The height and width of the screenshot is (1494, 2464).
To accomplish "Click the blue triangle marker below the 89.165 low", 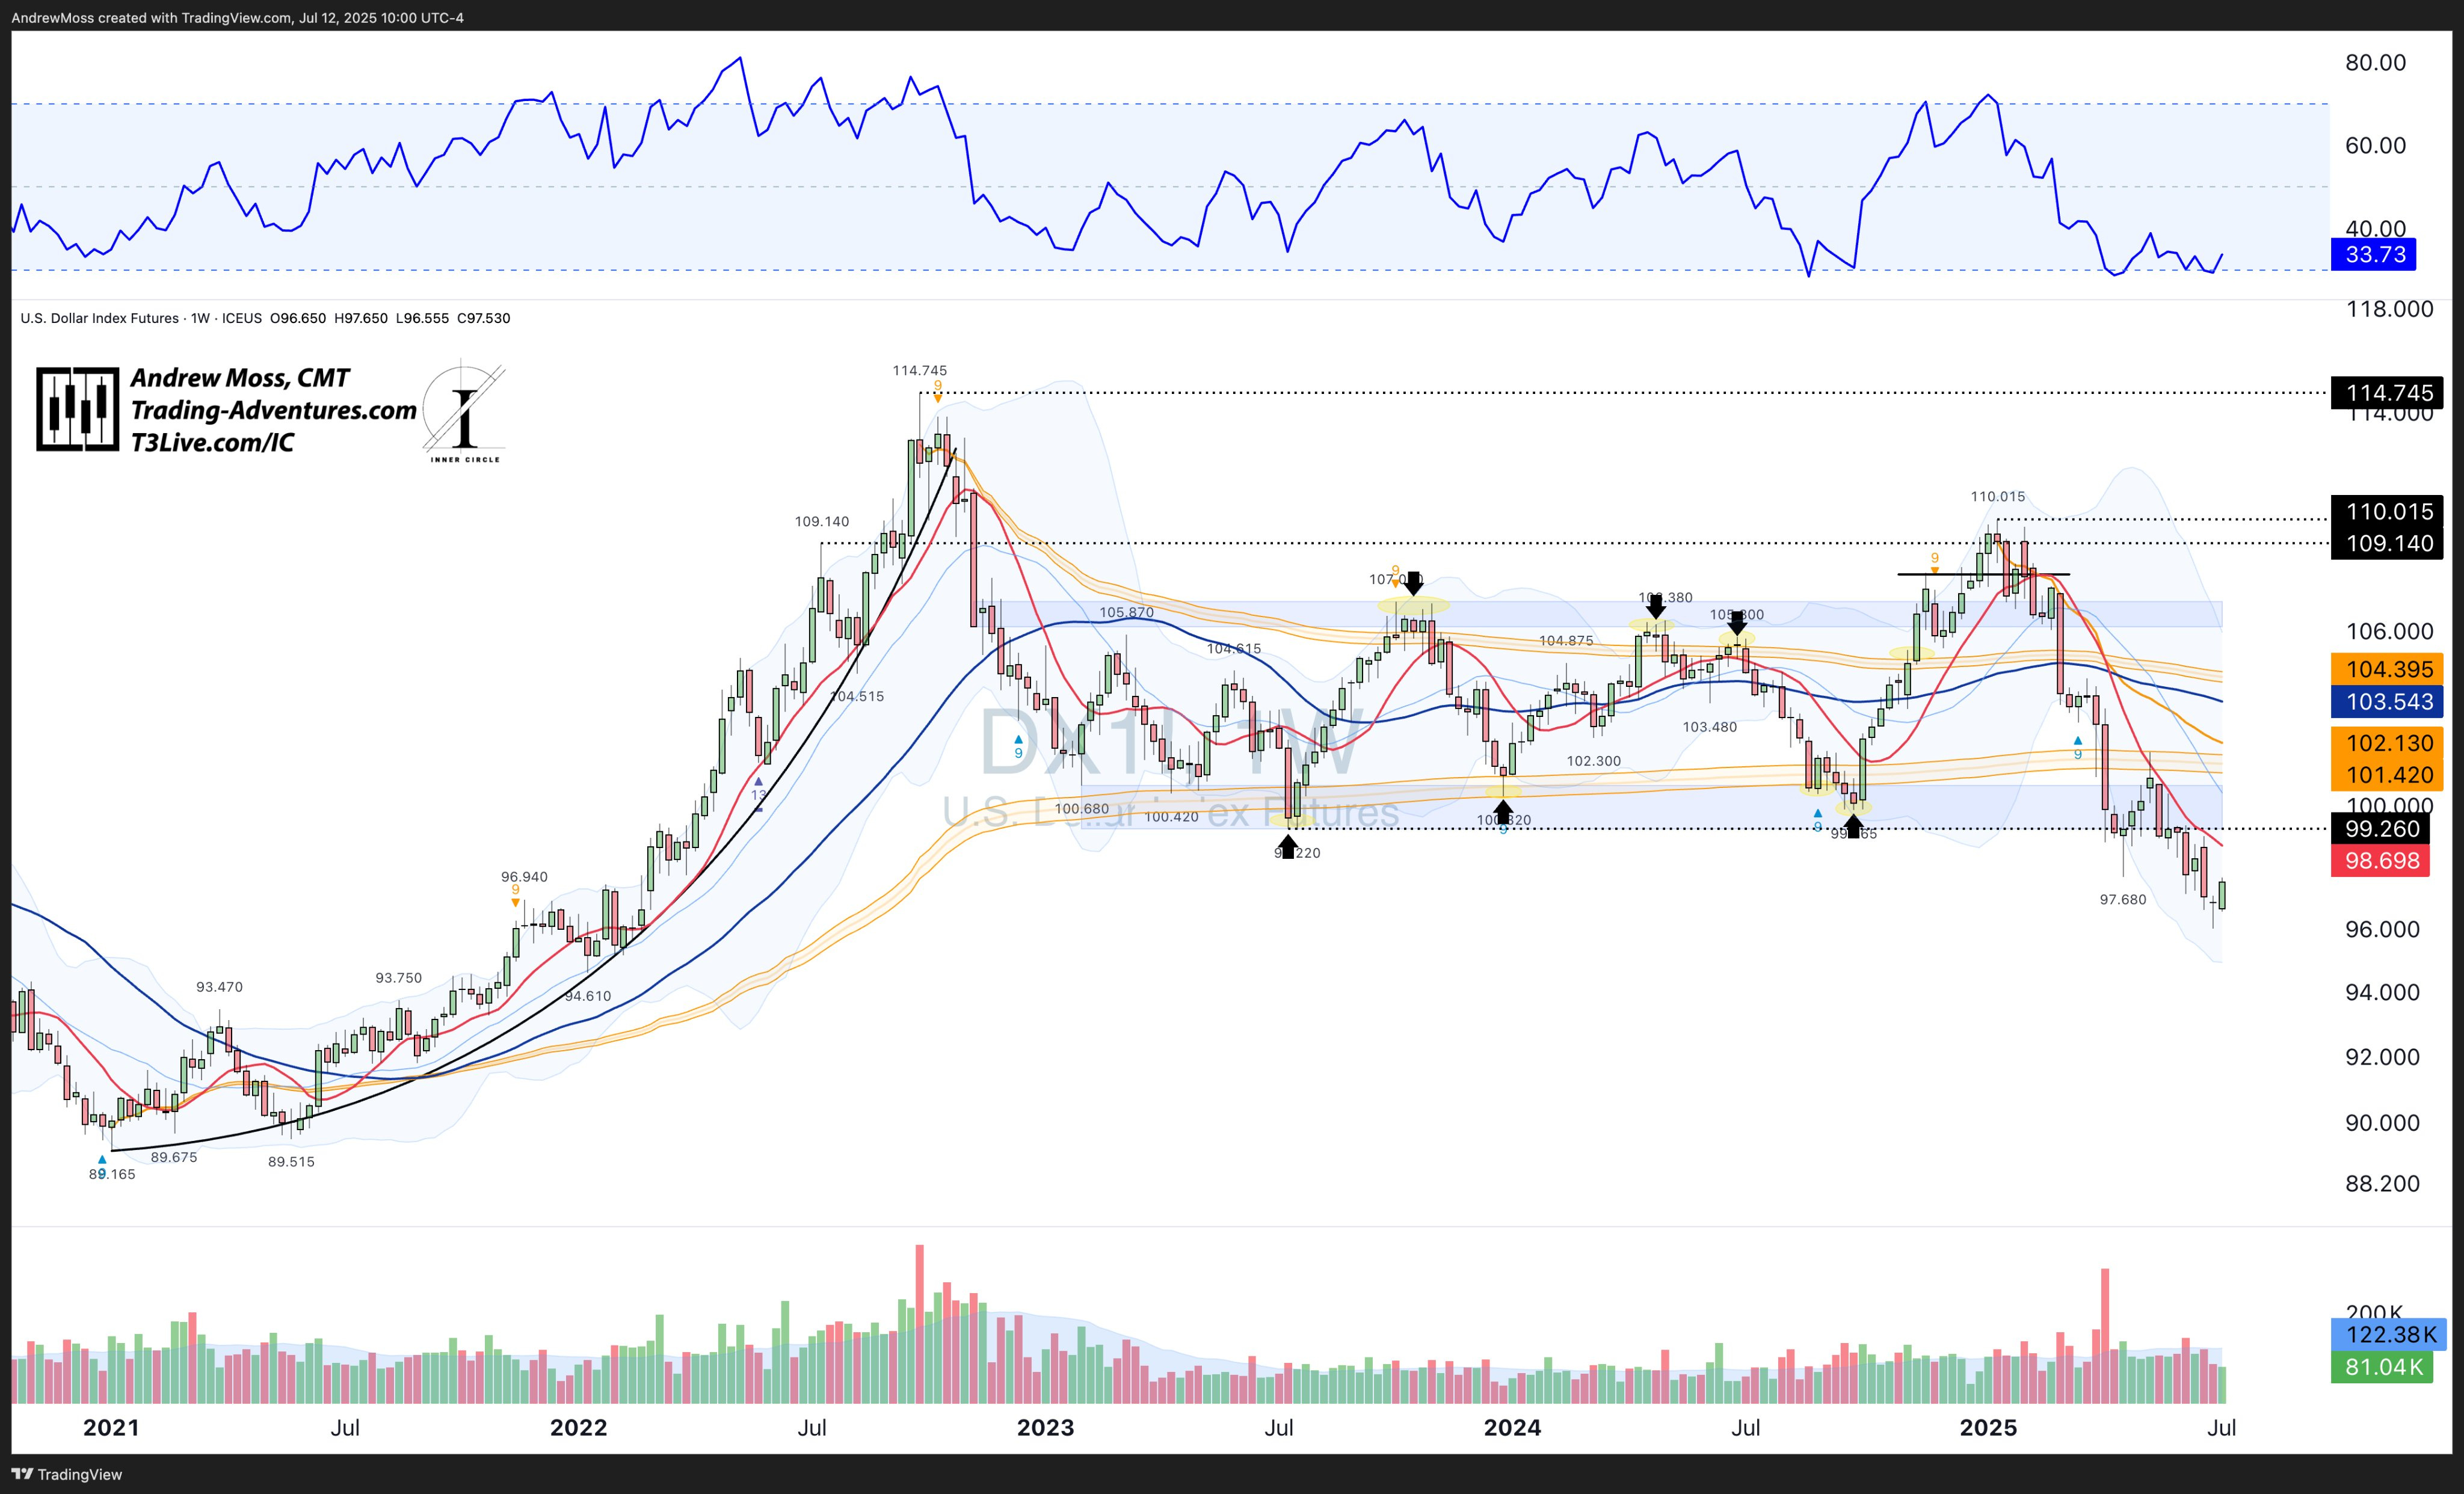I will [x=102, y=1160].
